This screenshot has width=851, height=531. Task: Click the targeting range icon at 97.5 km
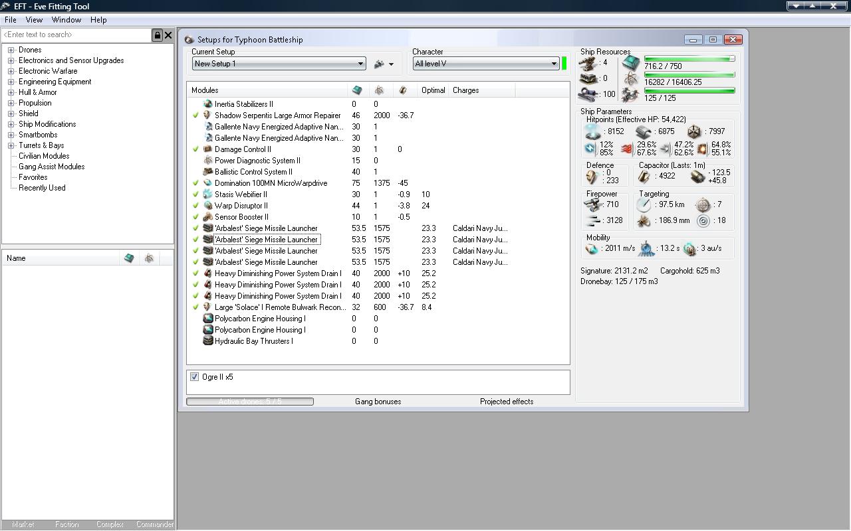(644, 205)
